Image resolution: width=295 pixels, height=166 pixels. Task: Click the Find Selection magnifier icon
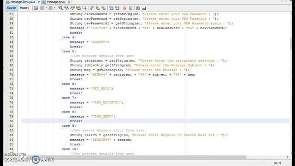click(60, 8)
